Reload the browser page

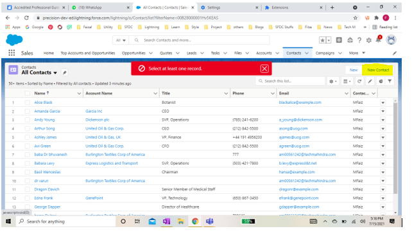(x=26, y=18)
